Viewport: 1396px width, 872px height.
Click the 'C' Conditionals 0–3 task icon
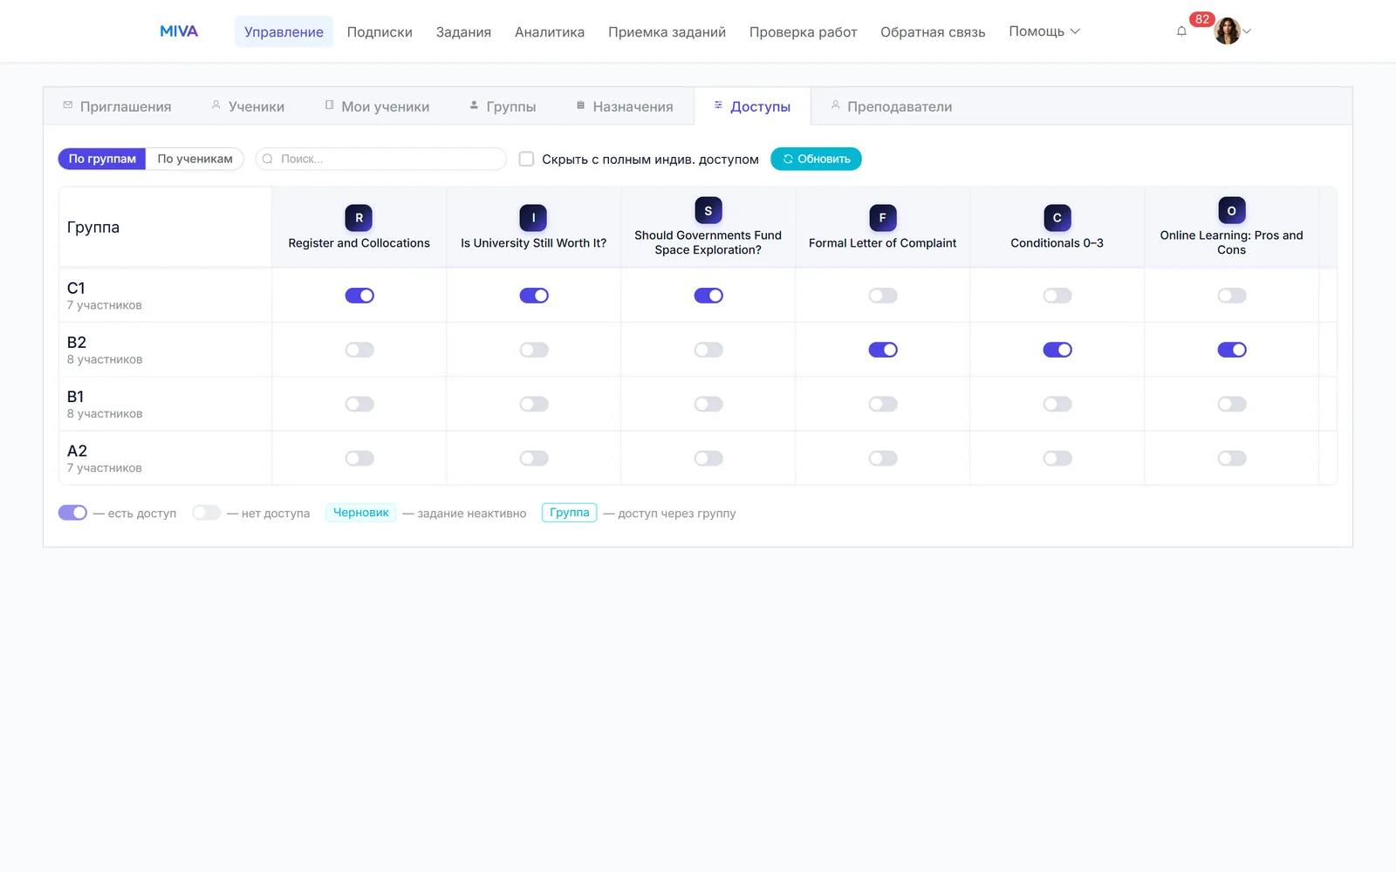1057,218
